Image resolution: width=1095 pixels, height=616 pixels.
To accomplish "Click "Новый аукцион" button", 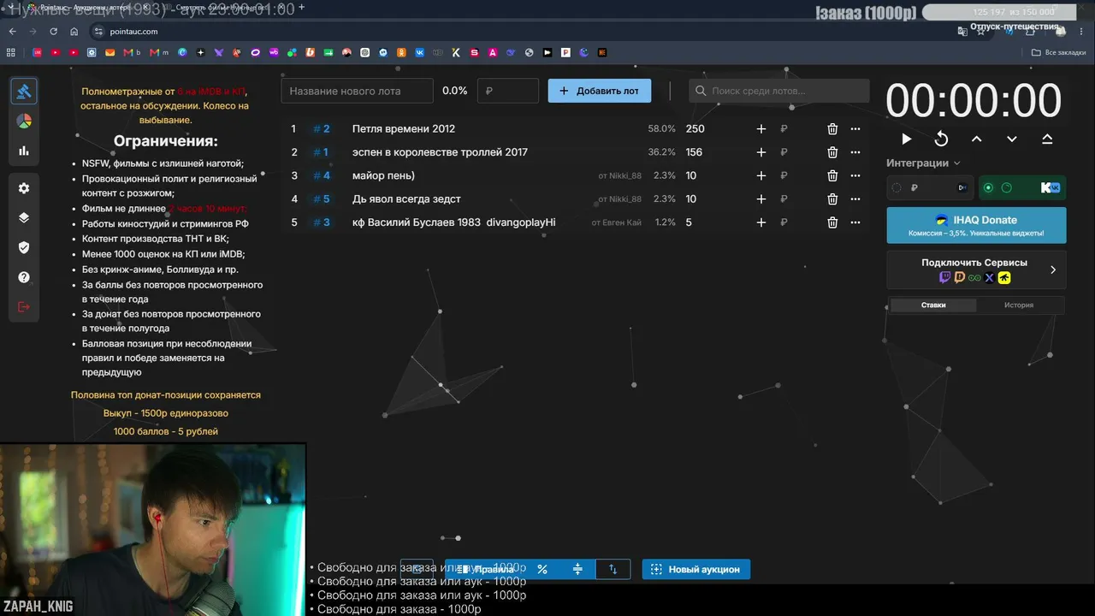I will (x=695, y=569).
